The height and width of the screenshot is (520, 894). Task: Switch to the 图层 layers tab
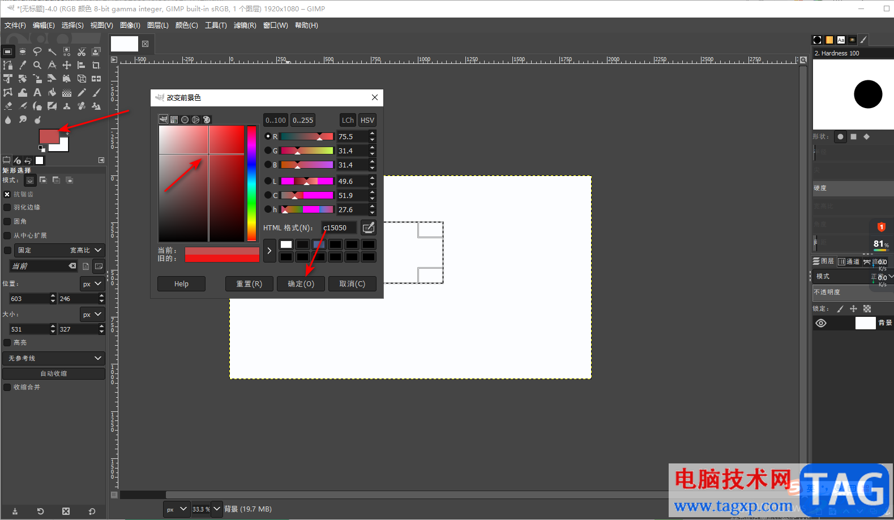pyautogui.click(x=823, y=261)
